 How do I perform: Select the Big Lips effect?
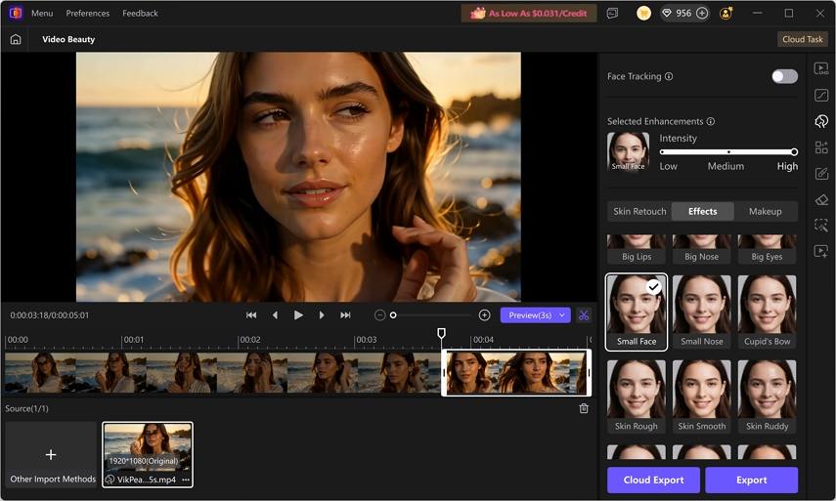point(637,249)
